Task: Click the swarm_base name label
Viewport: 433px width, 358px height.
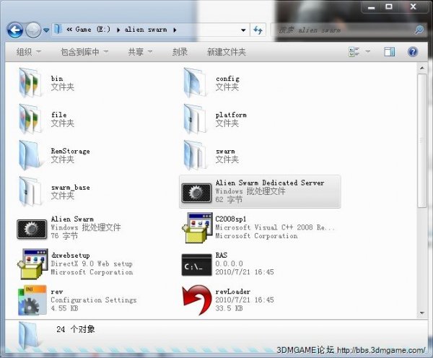Action: tap(71, 187)
